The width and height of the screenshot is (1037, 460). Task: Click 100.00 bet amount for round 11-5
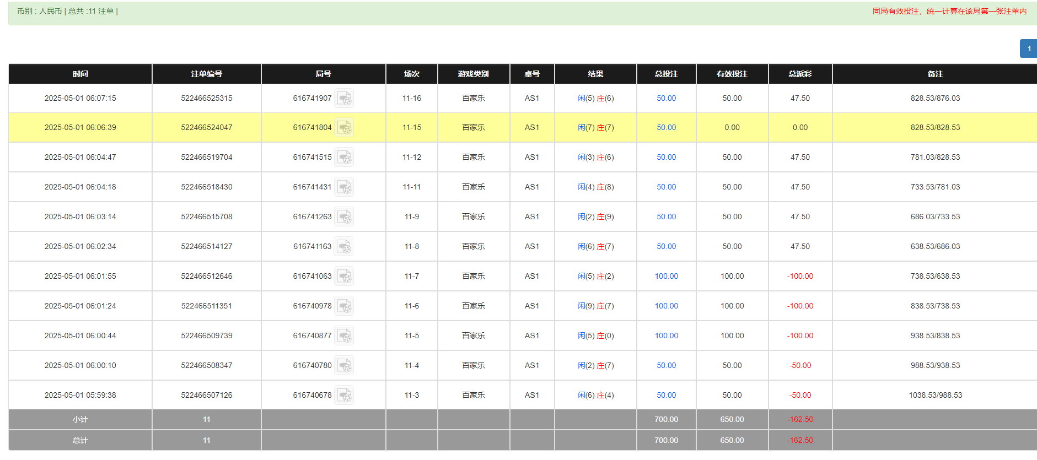(666, 336)
